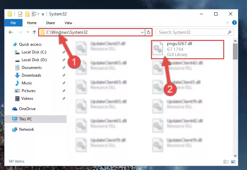The height and width of the screenshot is (170, 247).
Task: Open Help with the question mark icon
Action: [x=234, y=23]
